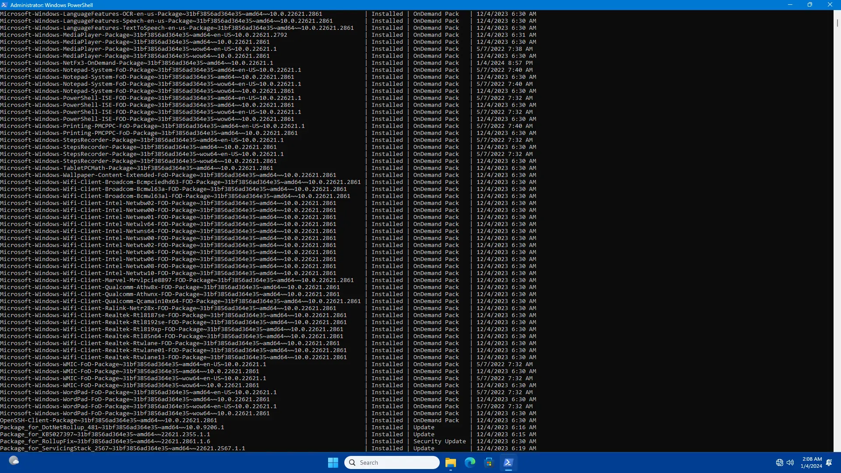Open the weather widget on the taskbar
This screenshot has width=841, height=473.
click(14, 461)
